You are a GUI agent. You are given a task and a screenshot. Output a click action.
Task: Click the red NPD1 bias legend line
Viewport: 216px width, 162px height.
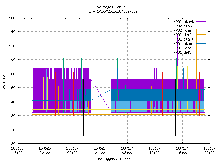tap(201, 48)
